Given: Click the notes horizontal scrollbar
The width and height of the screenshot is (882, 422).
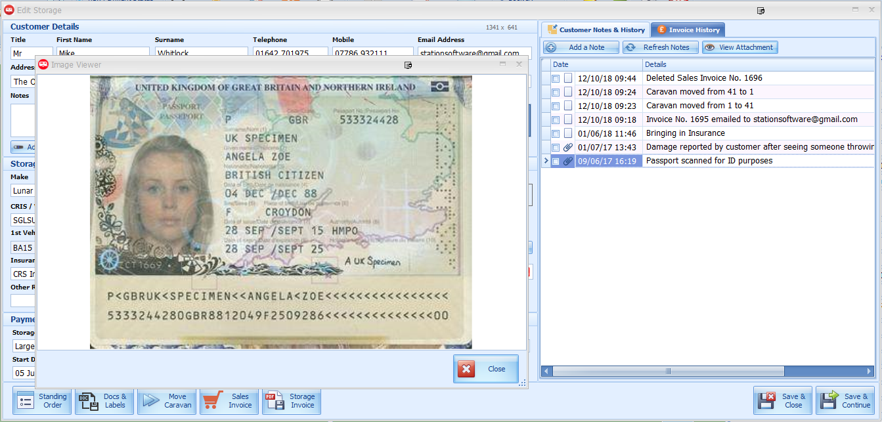Looking at the screenshot, I should click(669, 371).
